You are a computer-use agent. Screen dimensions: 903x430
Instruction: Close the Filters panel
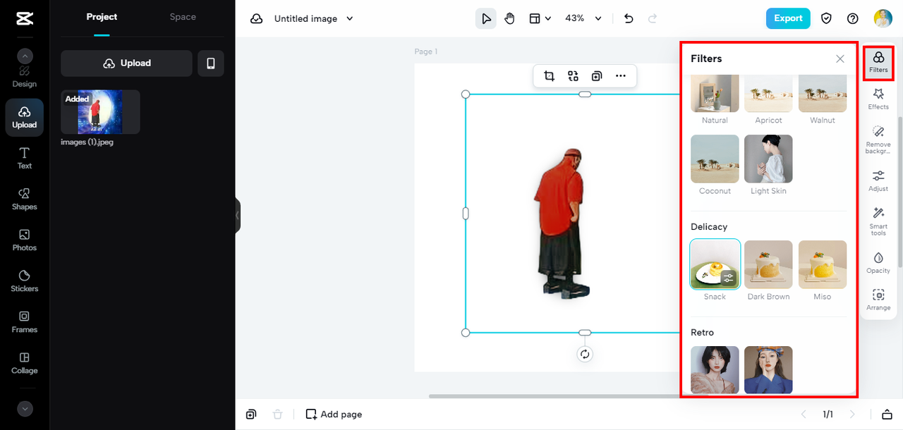(840, 59)
